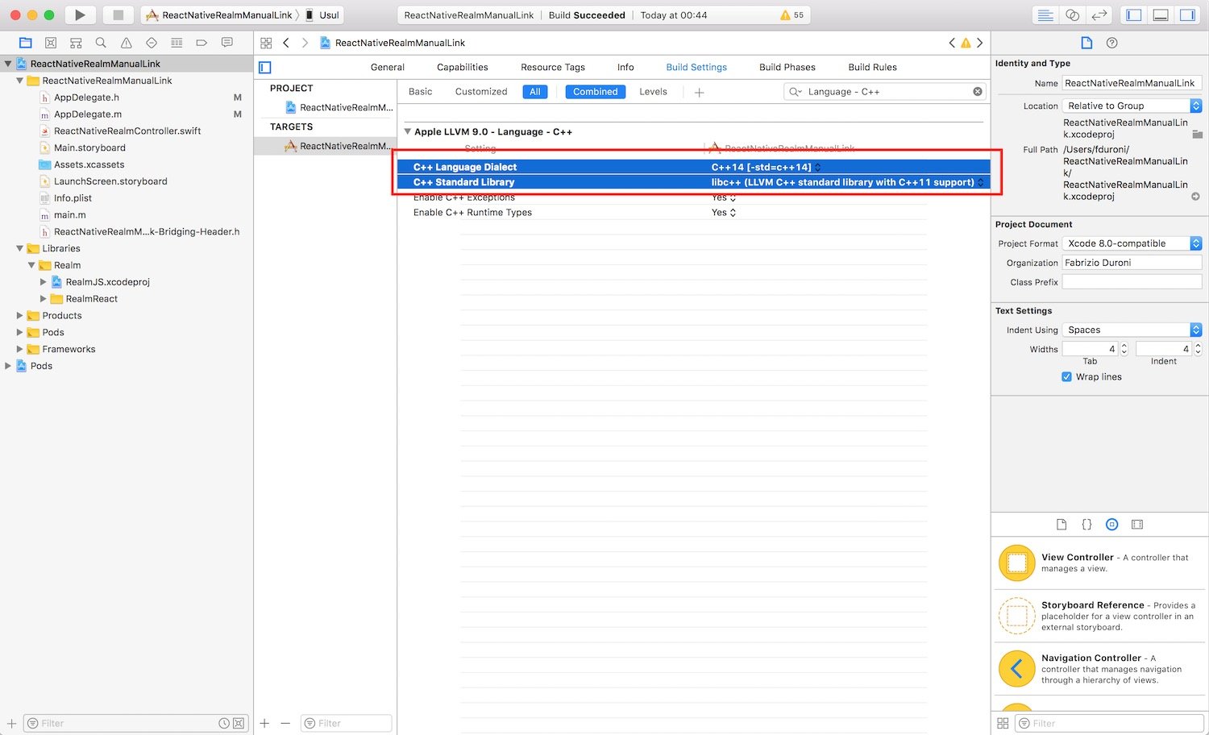Open the Breakpoint navigator

pyautogui.click(x=201, y=43)
